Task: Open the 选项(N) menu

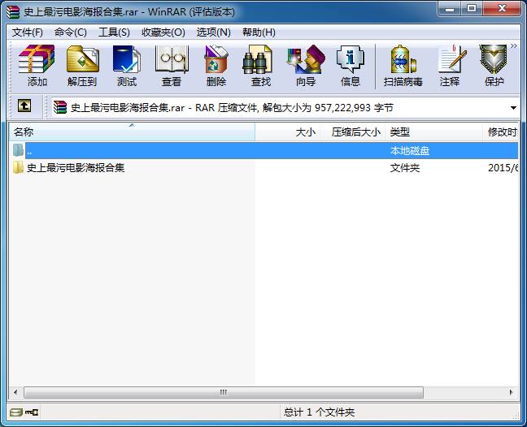Action: click(x=213, y=32)
